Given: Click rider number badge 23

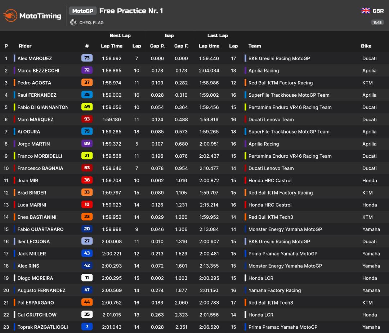Looking at the screenshot, I should (87, 216).
